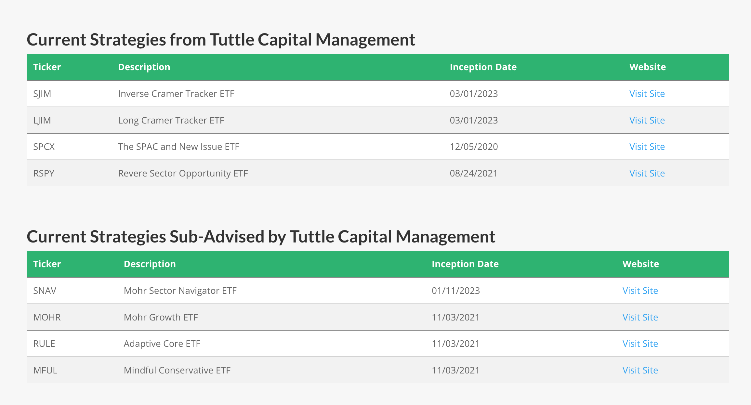751x405 pixels.
Task: Click the Mindful Conservative ETF description
Action: coord(177,370)
